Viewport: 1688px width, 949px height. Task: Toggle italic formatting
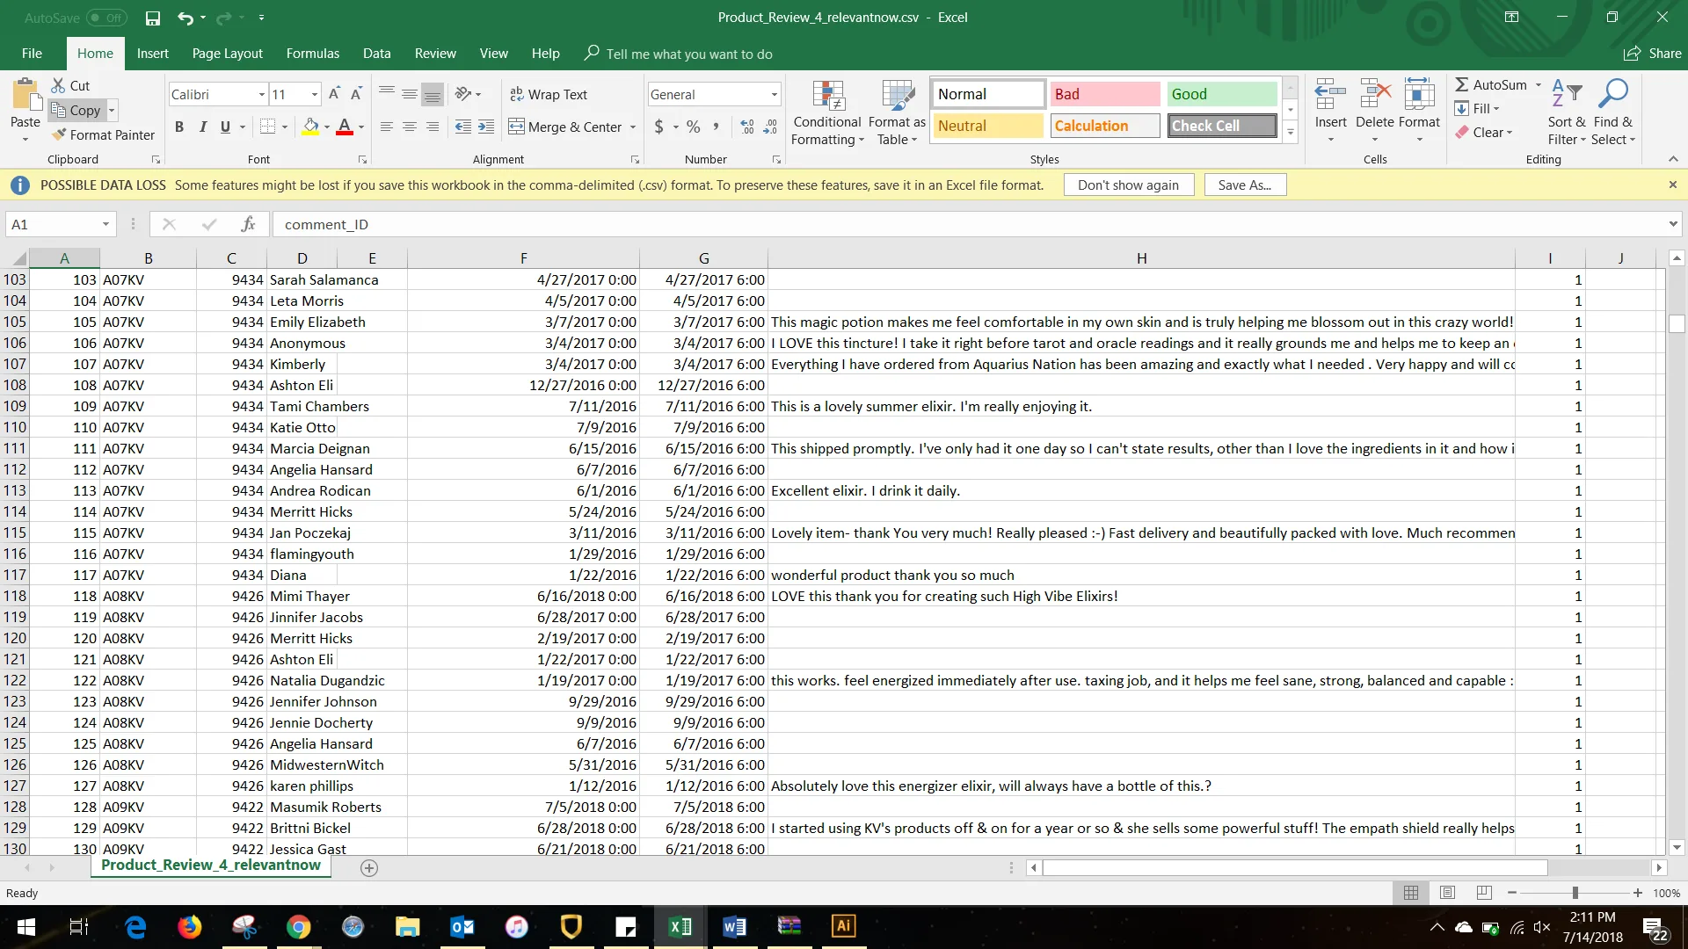pyautogui.click(x=203, y=127)
